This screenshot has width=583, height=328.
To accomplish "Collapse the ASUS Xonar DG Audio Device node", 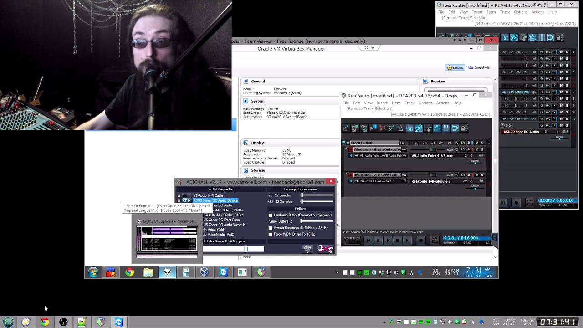I will point(179,200).
